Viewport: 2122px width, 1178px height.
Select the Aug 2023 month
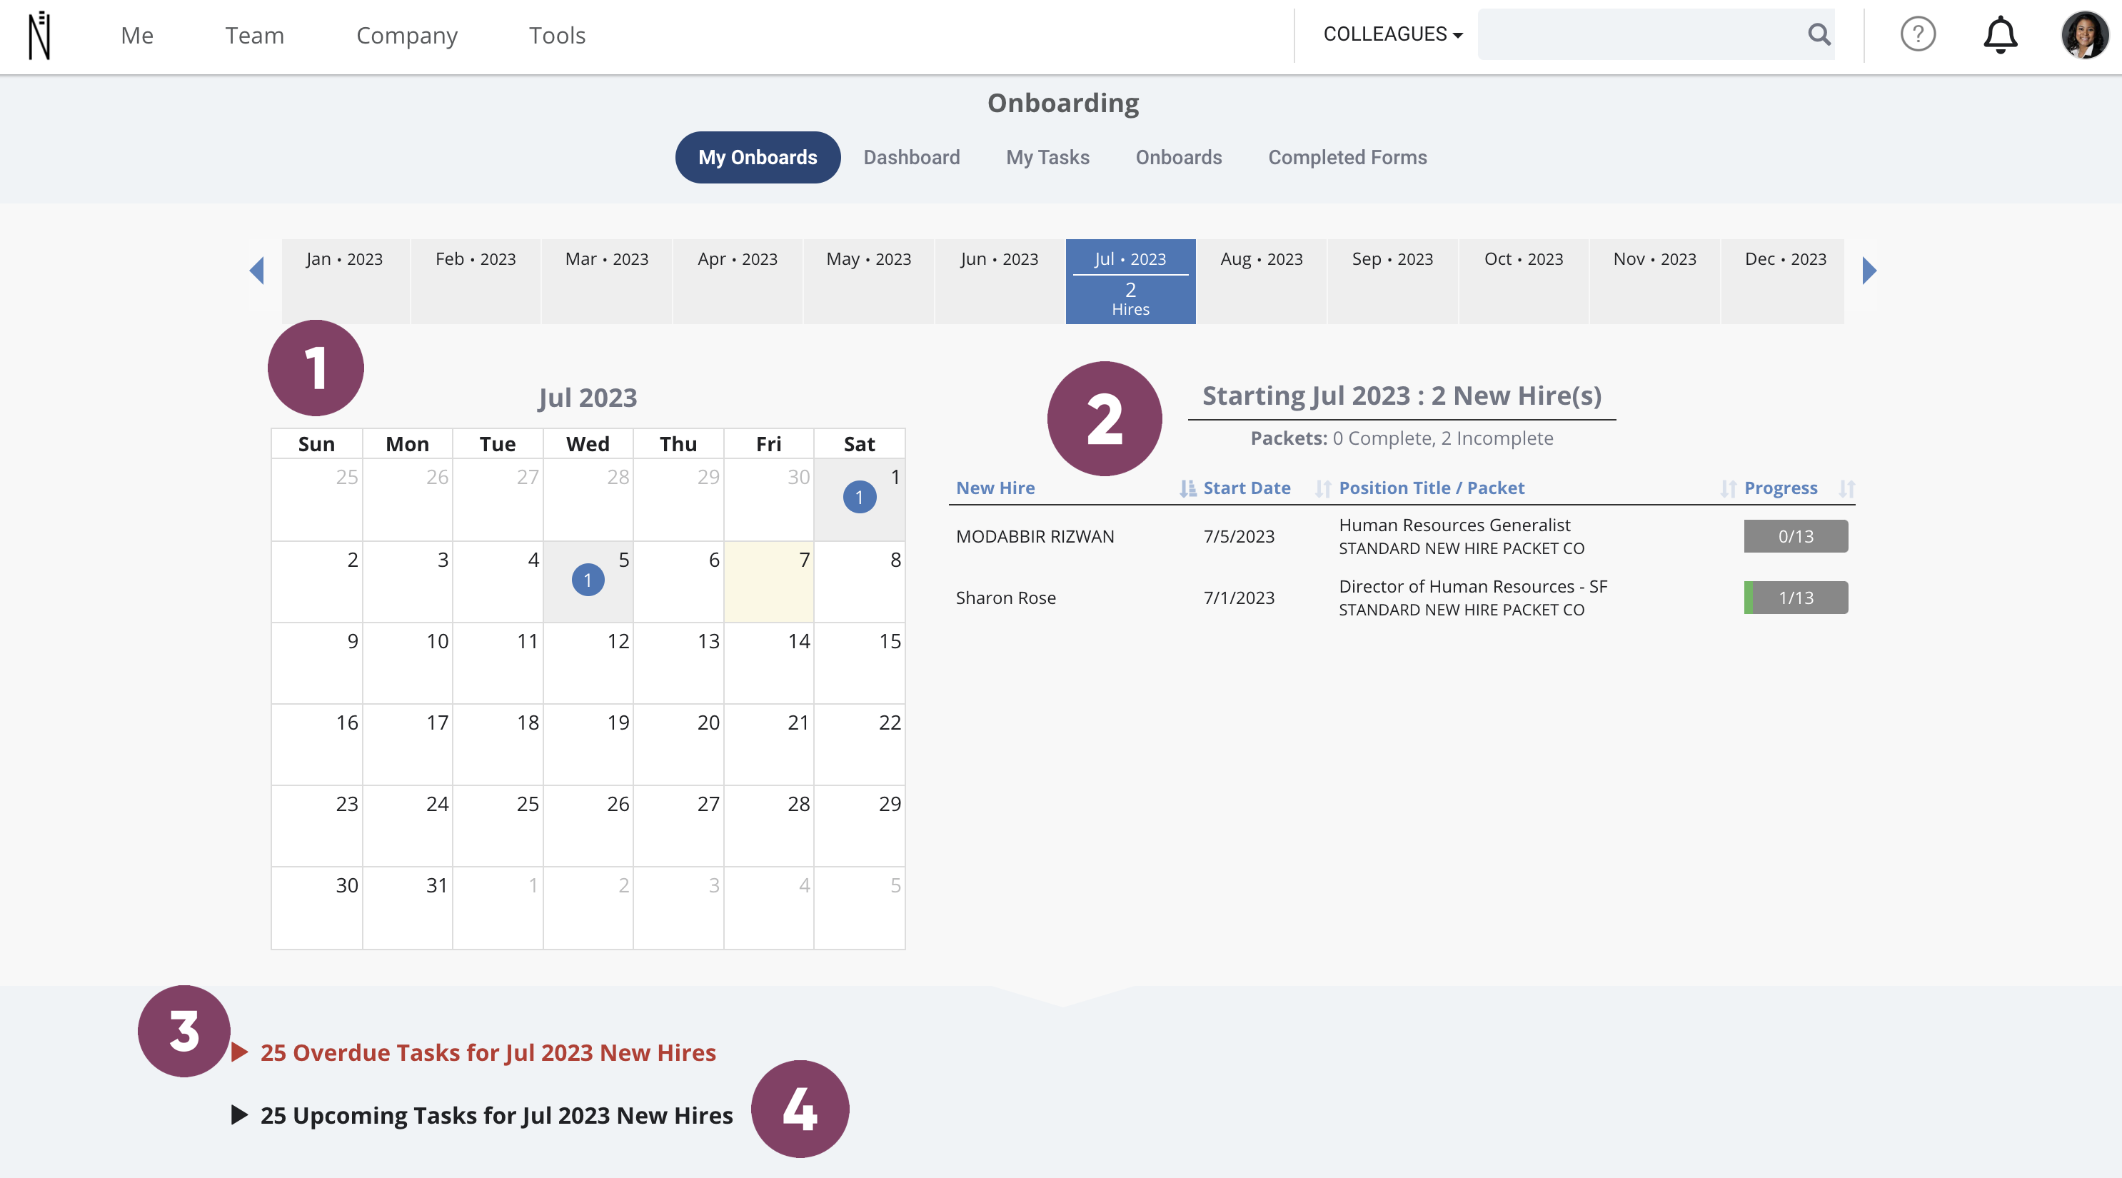click(1261, 281)
